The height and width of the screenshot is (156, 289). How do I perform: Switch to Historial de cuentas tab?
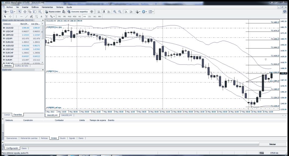pos(29,138)
